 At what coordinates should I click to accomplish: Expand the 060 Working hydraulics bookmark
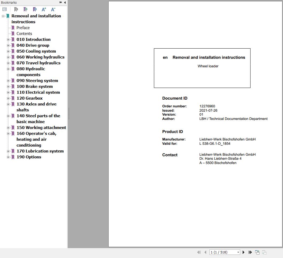(8, 57)
